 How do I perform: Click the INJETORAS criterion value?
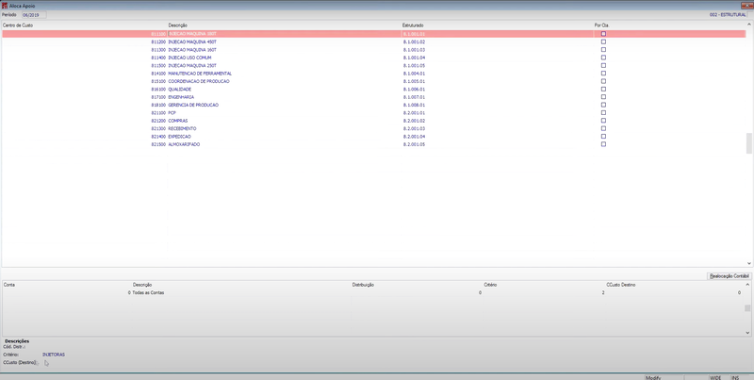pos(54,355)
